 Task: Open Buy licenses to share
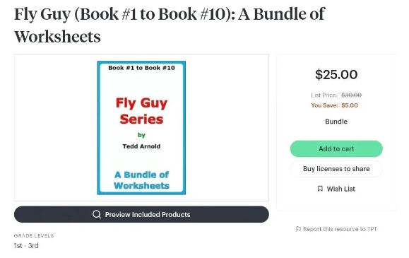(336, 169)
